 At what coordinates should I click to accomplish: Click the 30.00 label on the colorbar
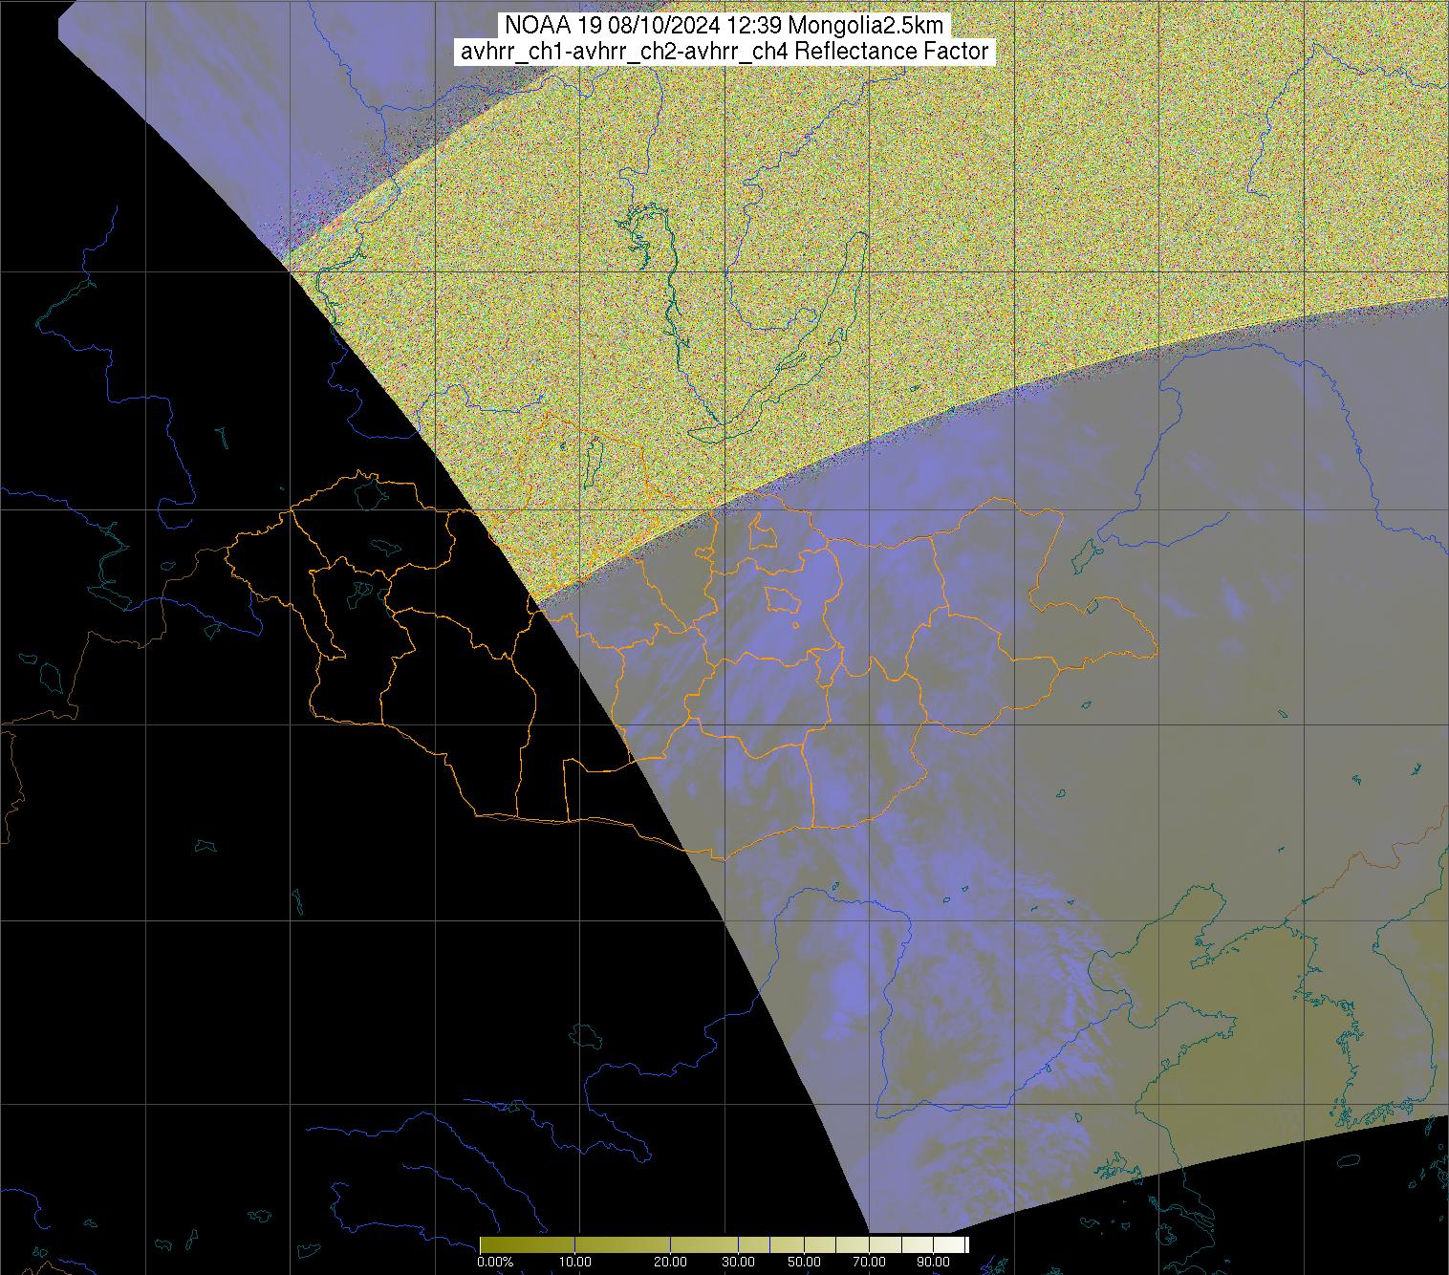coord(737,1264)
